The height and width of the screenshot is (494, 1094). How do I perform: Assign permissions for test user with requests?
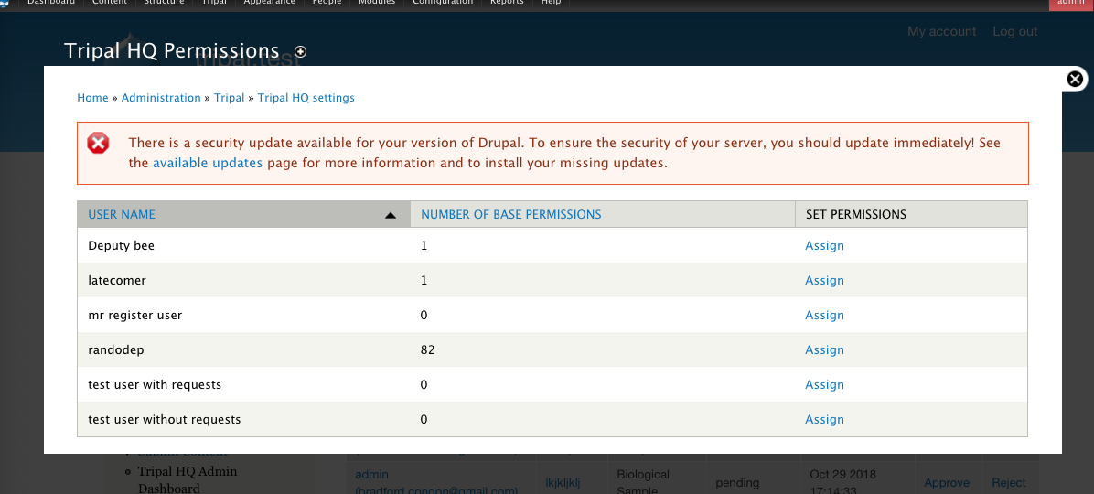coord(825,385)
